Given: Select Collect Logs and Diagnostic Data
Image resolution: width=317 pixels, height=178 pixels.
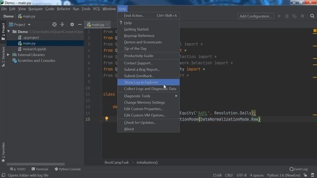Looking at the screenshot, I should tap(149, 89).
